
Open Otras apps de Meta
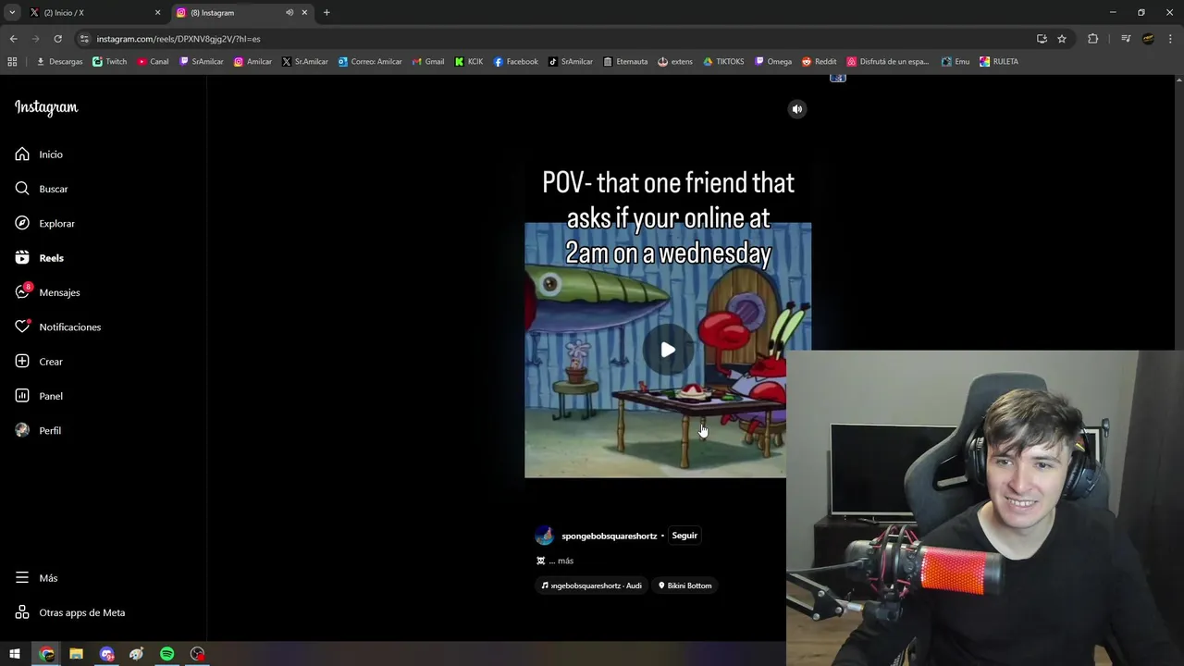point(70,612)
